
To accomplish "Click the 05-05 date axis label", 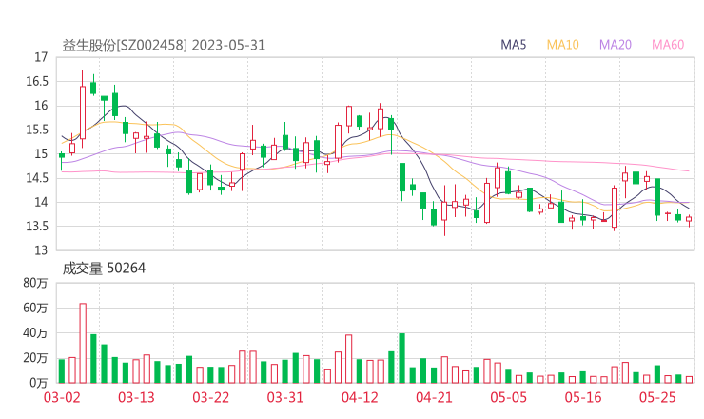I will [509, 398].
